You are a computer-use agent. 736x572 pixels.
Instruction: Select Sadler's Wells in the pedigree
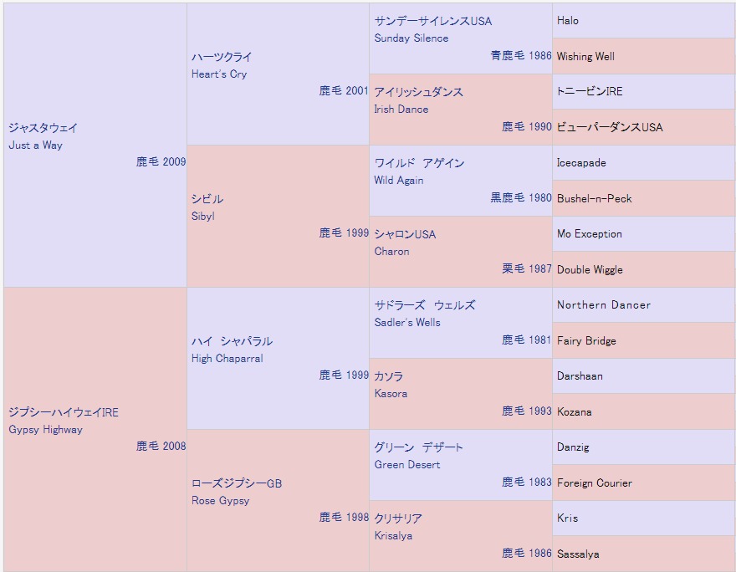[x=425, y=305]
